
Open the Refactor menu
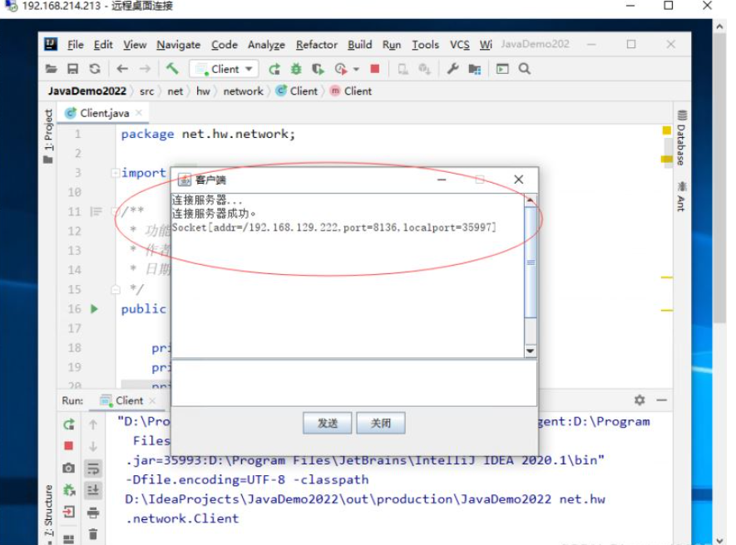(316, 45)
